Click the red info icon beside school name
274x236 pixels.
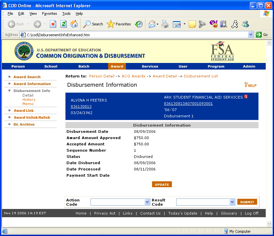[x=246, y=97]
